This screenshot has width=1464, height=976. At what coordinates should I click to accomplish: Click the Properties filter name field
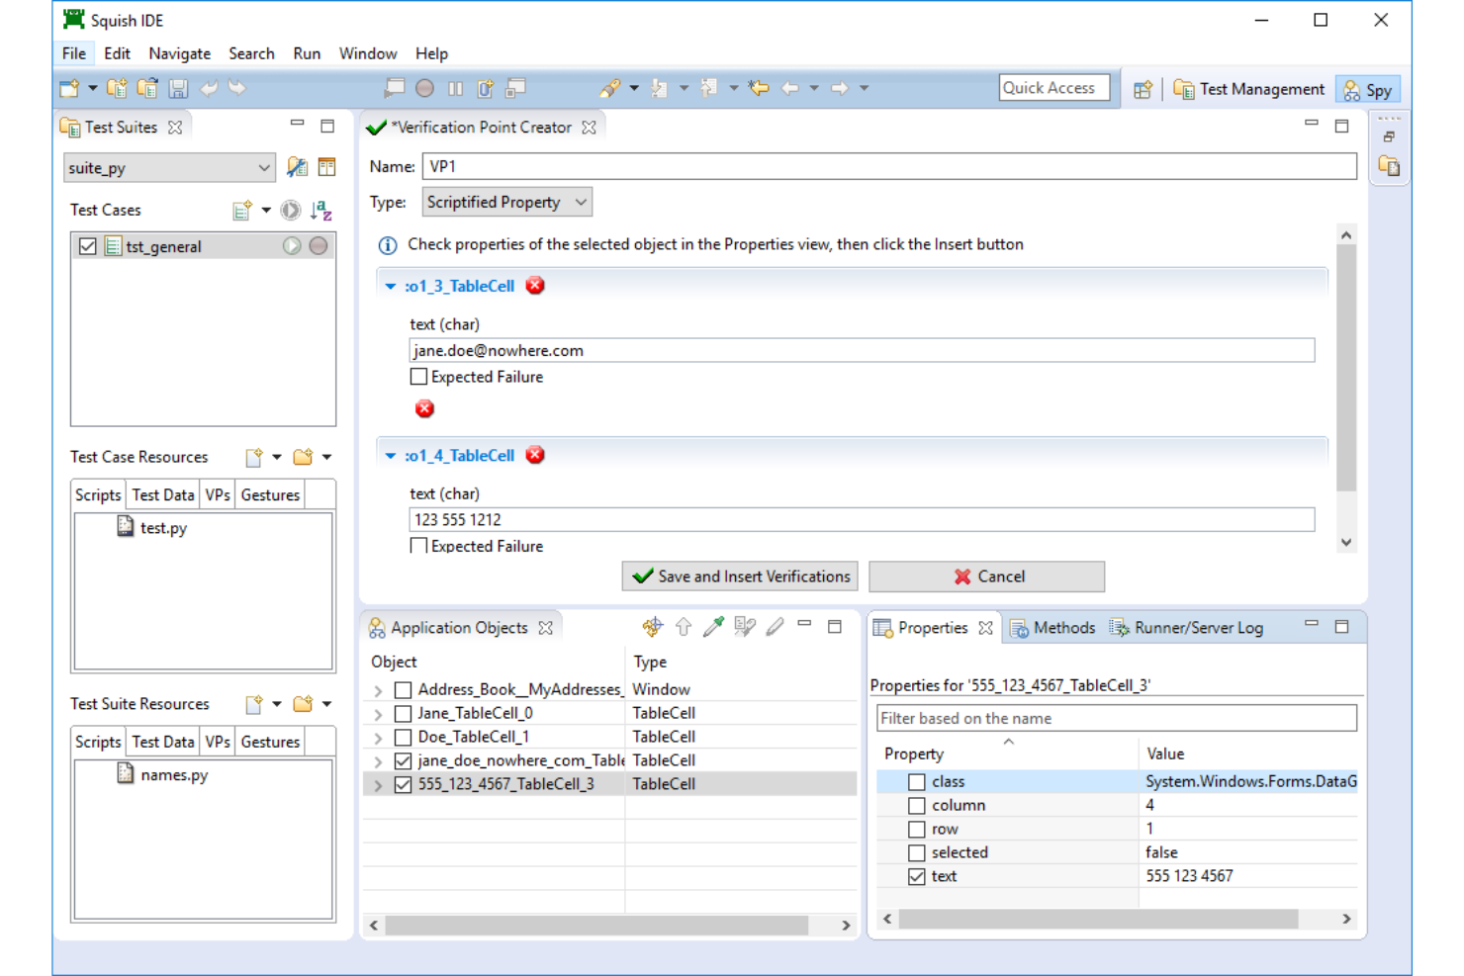click(1117, 718)
